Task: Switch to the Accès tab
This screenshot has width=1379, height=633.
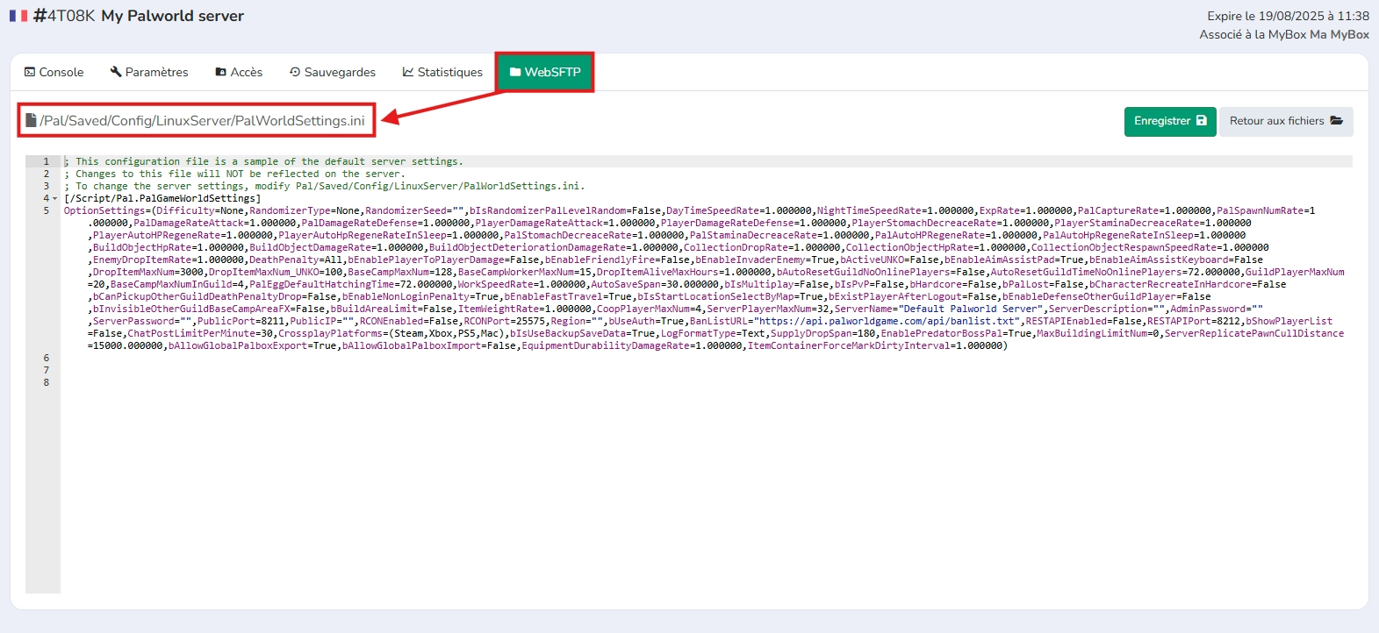Action: 239,72
